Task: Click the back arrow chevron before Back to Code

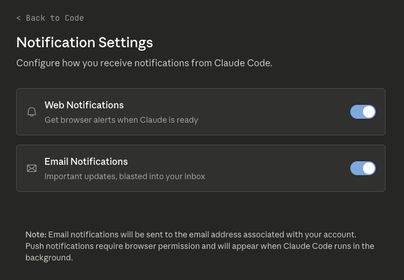Action: tap(18, 18)
